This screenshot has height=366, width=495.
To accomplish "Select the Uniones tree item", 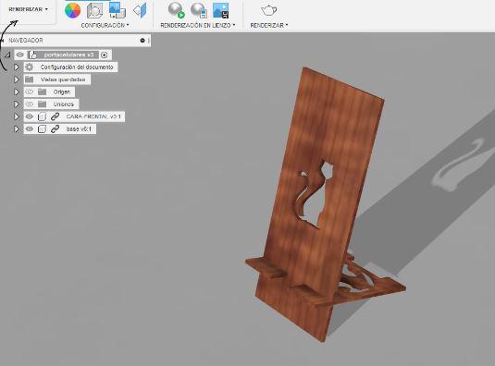I will (64, 104).
